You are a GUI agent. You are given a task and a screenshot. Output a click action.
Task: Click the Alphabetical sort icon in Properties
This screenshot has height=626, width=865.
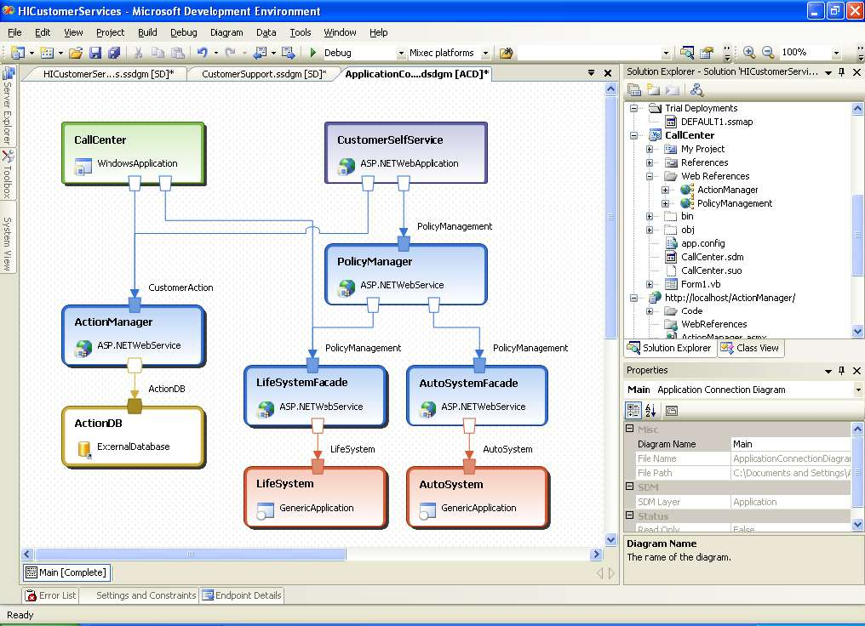(x=651, y=410)
